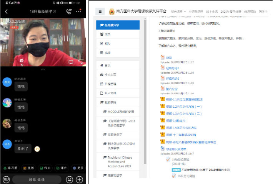Open the 课件 shortcut chip
The height and width of the screenshot is (184, 273).
[x=62, y=168]
